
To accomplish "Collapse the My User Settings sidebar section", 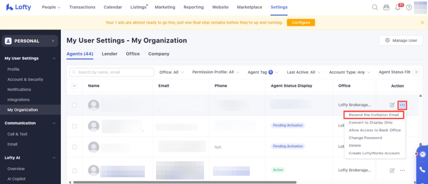I will coord(54,58).
